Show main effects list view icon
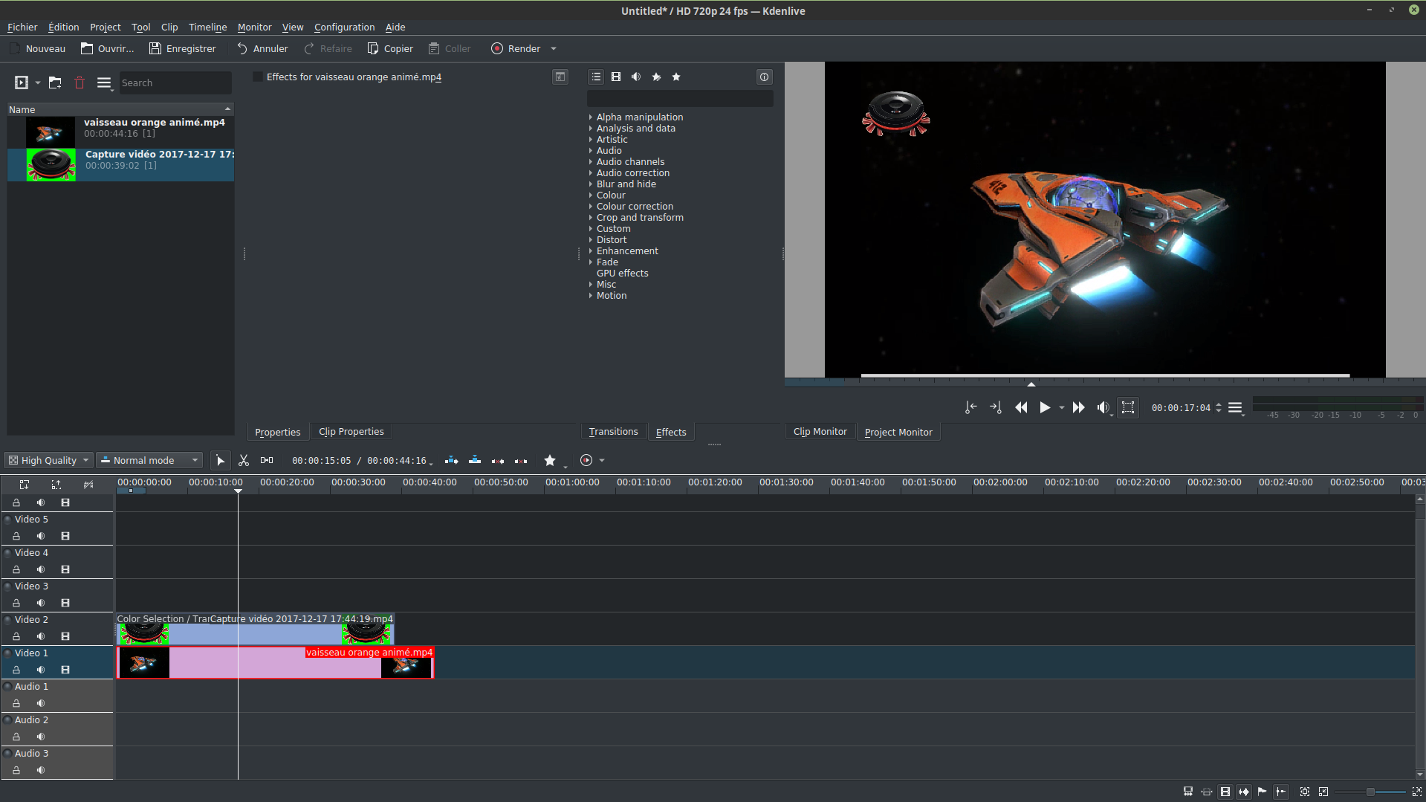 coord(596,77)
